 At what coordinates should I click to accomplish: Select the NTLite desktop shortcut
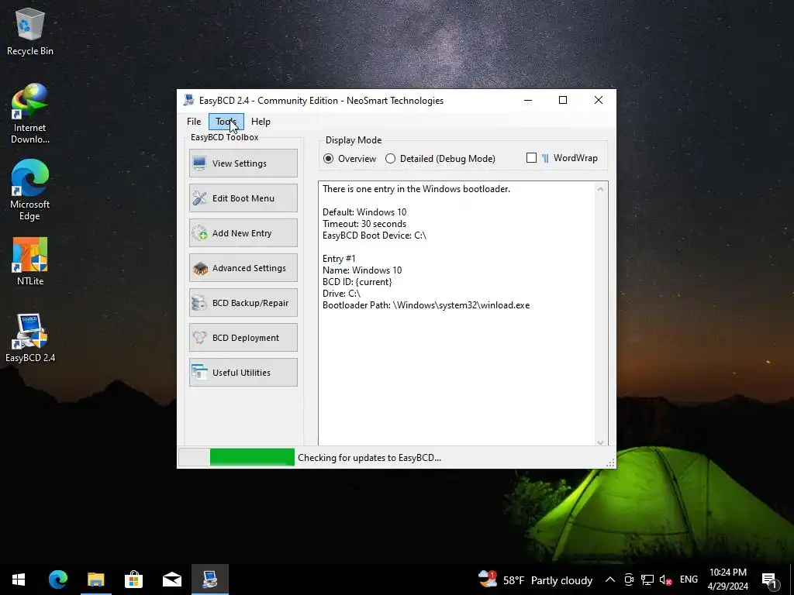click(30, 262)
